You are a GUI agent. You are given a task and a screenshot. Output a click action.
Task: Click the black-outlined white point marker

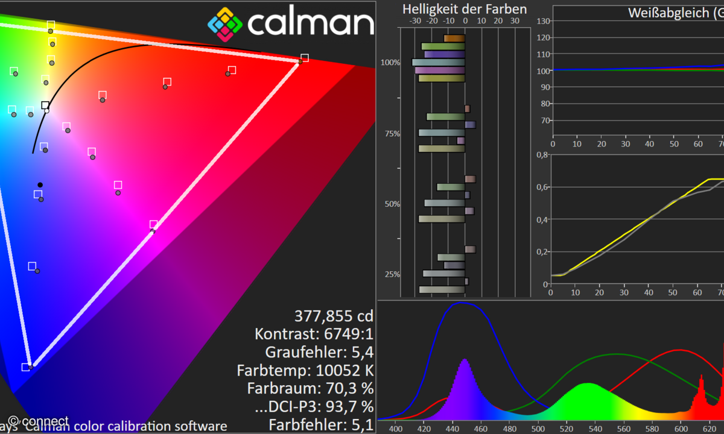coord(45,105)
